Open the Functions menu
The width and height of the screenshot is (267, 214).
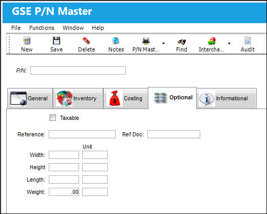42,28
